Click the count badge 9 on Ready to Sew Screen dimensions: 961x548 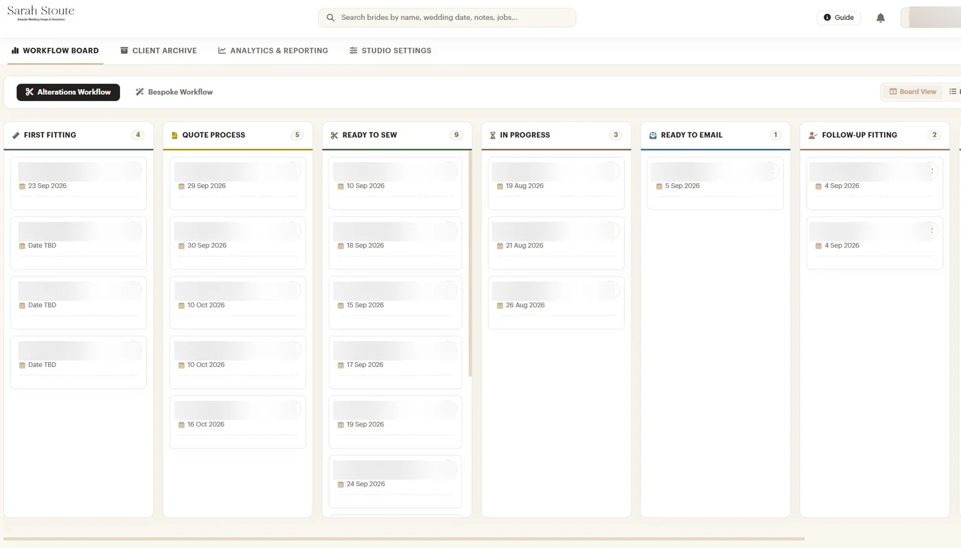click(x=456, y=135)
